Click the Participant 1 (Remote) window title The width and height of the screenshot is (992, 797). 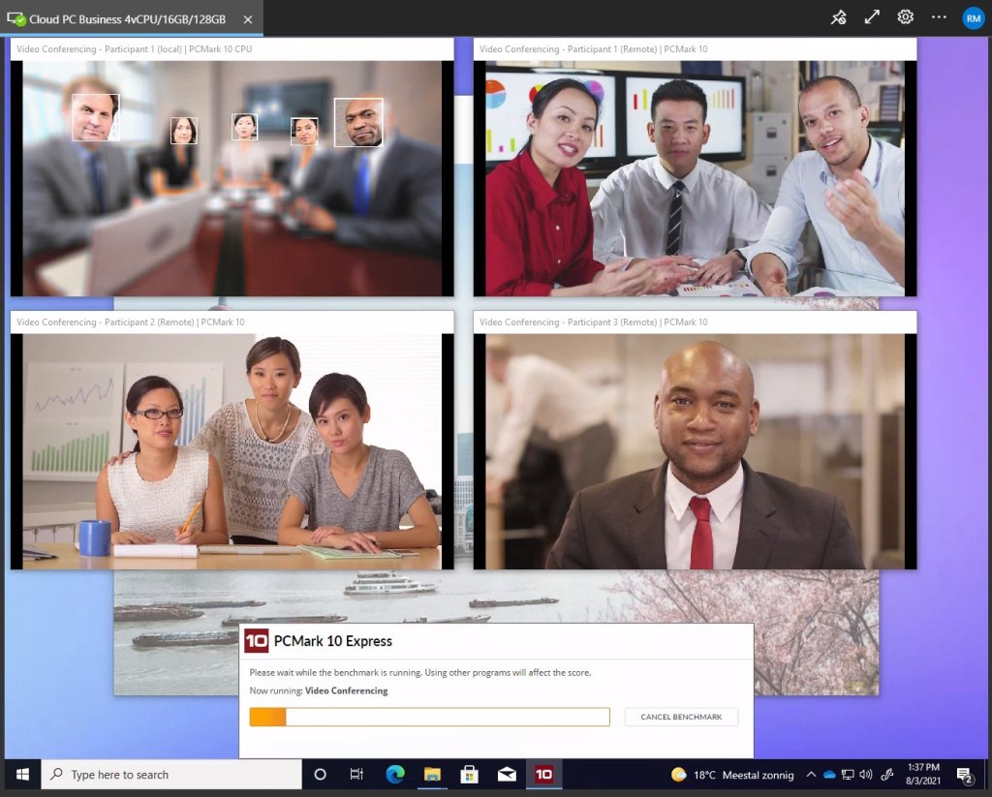[594, 48]
